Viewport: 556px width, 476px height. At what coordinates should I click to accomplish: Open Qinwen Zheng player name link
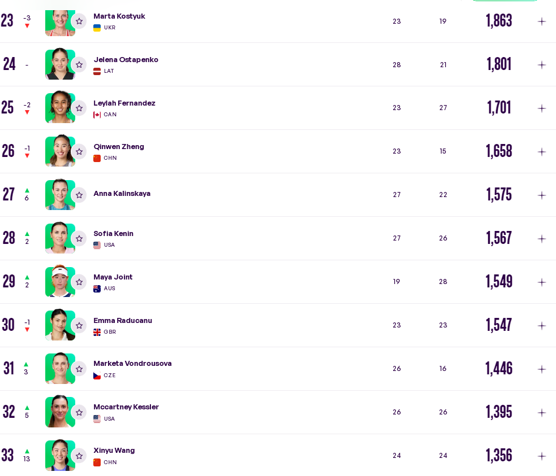119,146
